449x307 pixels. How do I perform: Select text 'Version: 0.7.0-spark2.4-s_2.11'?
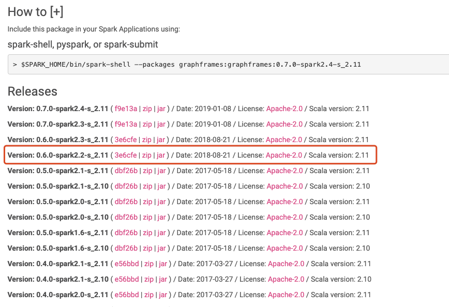tap(58, 109)
